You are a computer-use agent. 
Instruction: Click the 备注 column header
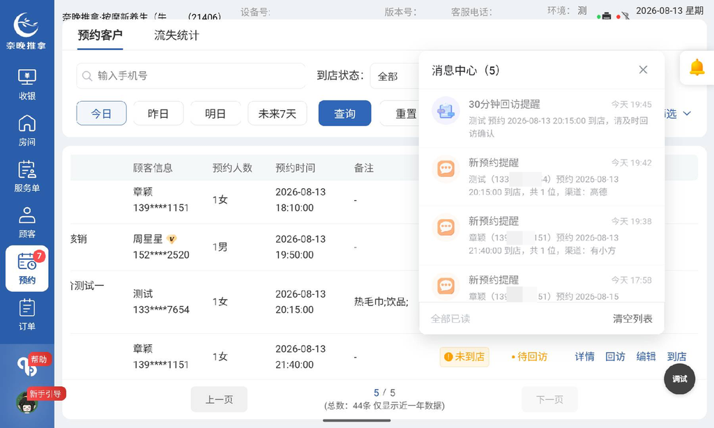[364, 168]
